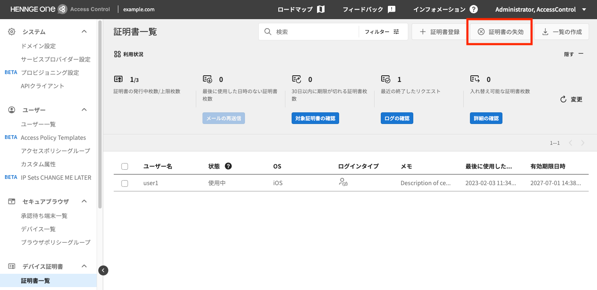Click the secure browser section icon

pyautogui.click(x=12, y=201)
